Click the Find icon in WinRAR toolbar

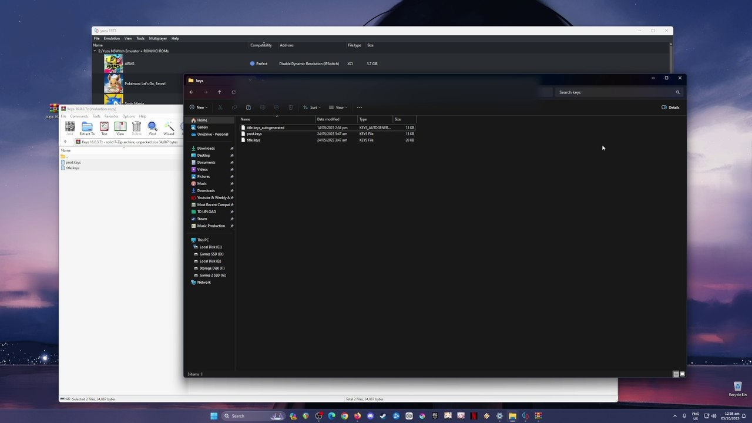[x=152, y=129]
